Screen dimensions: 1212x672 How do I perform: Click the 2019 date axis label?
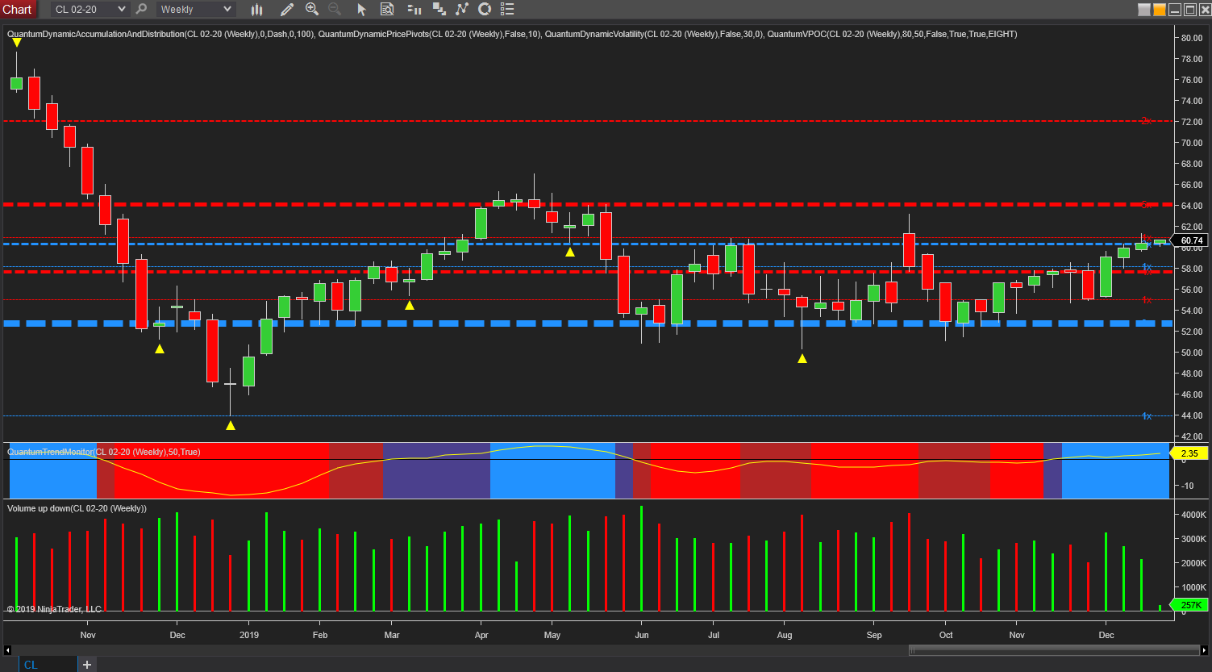[x=249, y=635]
